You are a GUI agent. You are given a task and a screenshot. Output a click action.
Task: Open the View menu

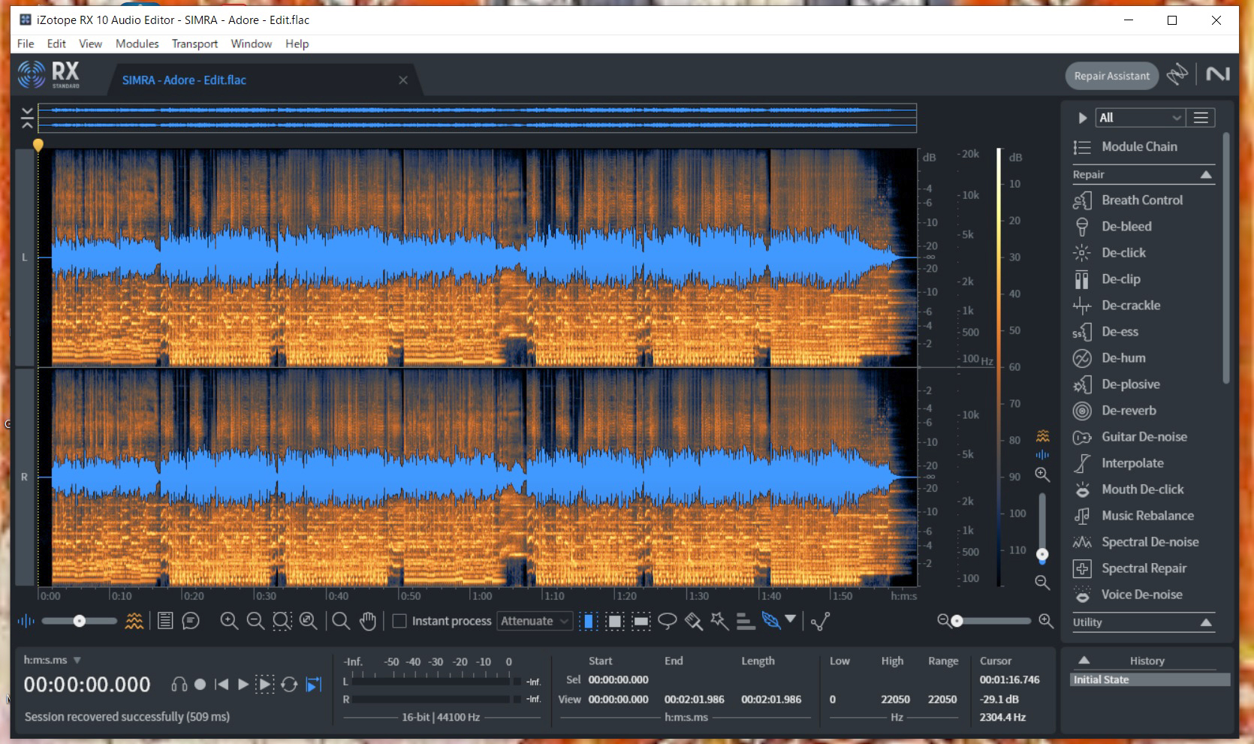point(90,44)
